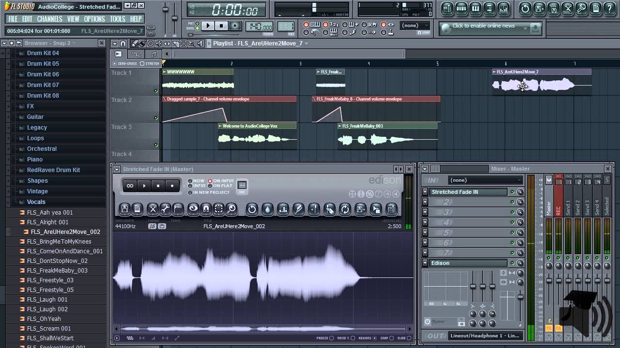Open the effect slot 2 menu arrow

pyautogui.click(x=425, y=202)
